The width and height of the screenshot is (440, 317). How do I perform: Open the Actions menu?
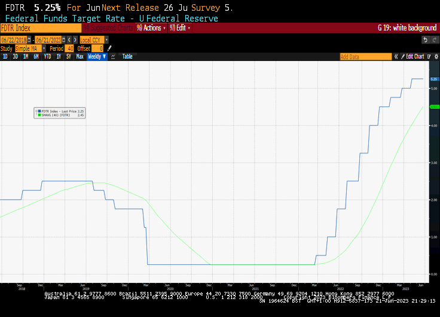pyautogui.click(x=151, y=28)
